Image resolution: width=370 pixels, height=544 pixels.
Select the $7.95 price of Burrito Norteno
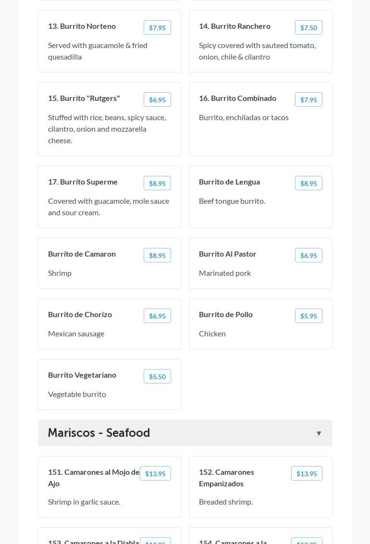157,28
